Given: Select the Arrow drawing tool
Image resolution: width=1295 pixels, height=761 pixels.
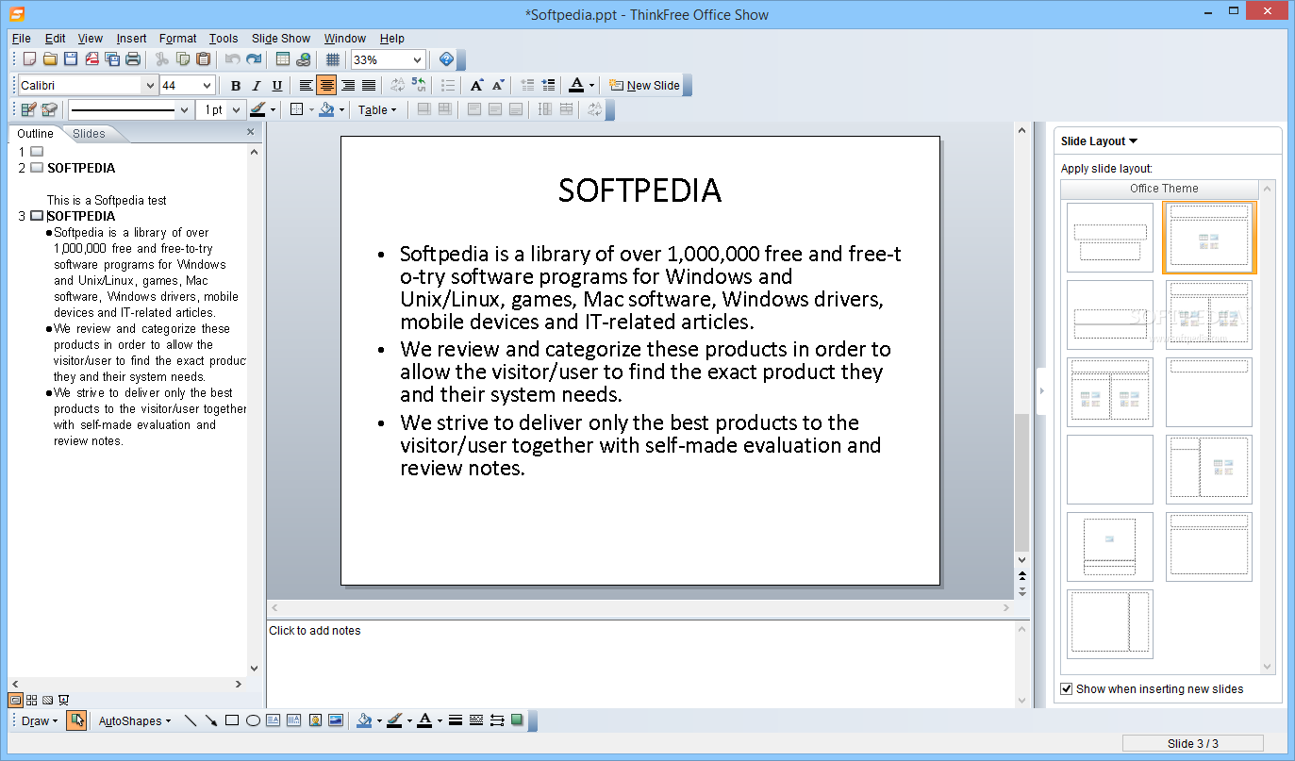Looking at the screenshot, I should click(x=211, y=720).
